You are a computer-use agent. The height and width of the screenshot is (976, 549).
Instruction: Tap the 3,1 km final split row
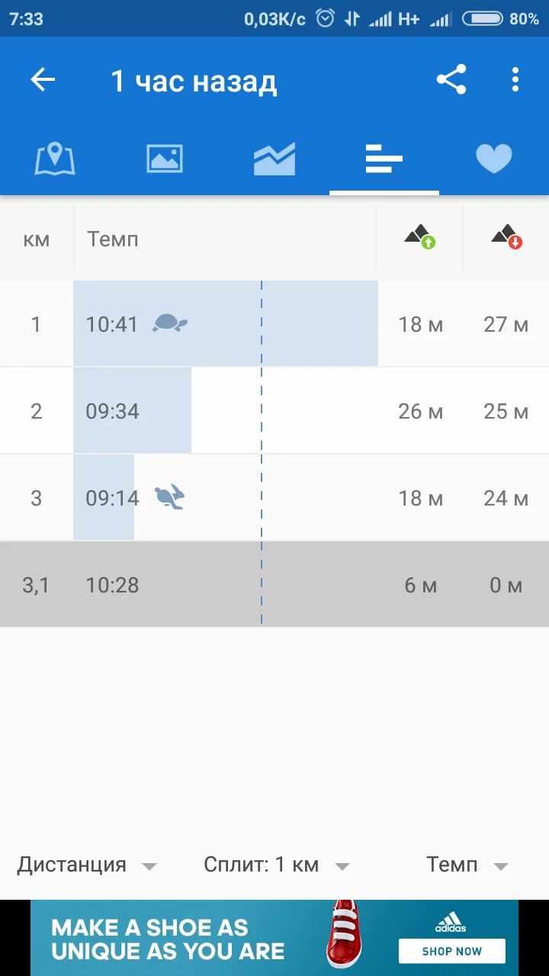tap(274, 585)
